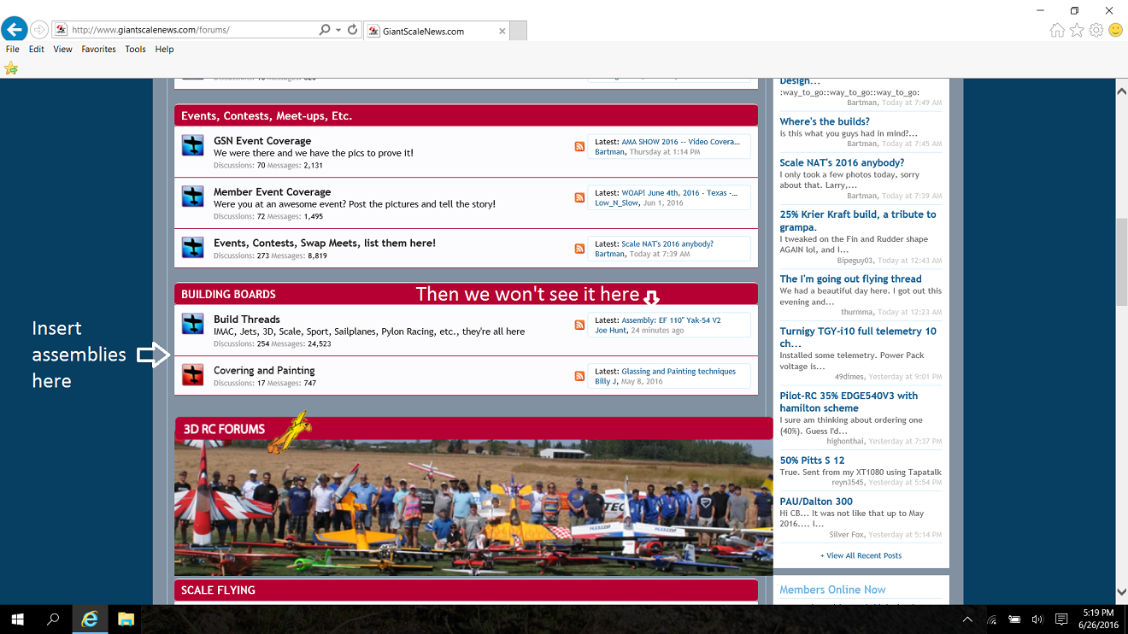Open the 3D RC FORUMS category
Image resolution: width=1128 pixels, height=634 pixels.
click(x=223, y=429)
